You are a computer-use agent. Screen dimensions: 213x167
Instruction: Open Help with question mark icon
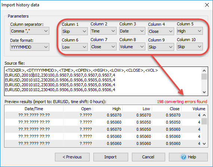(188, 157)
